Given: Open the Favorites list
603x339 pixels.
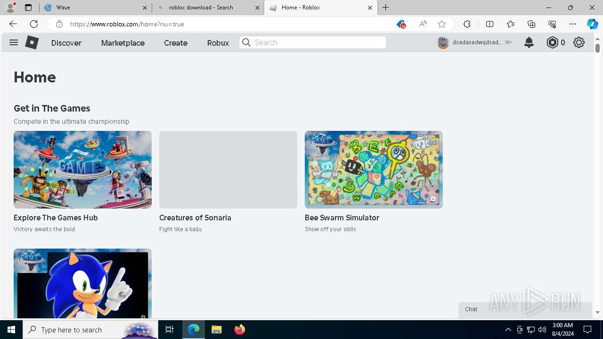Looking at the screenshot, I should click(511, 24).
